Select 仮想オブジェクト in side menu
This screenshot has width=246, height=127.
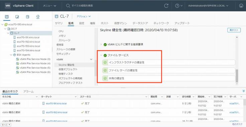tap(68, 69)
